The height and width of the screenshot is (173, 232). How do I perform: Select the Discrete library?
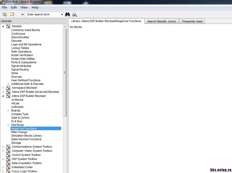pyautogui.click(x=16, y=41)
